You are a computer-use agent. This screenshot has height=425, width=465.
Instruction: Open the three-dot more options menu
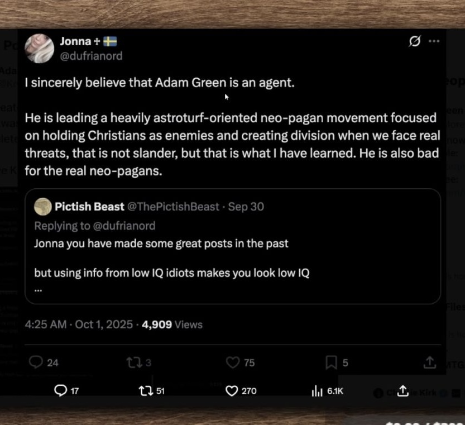[434, 41]
